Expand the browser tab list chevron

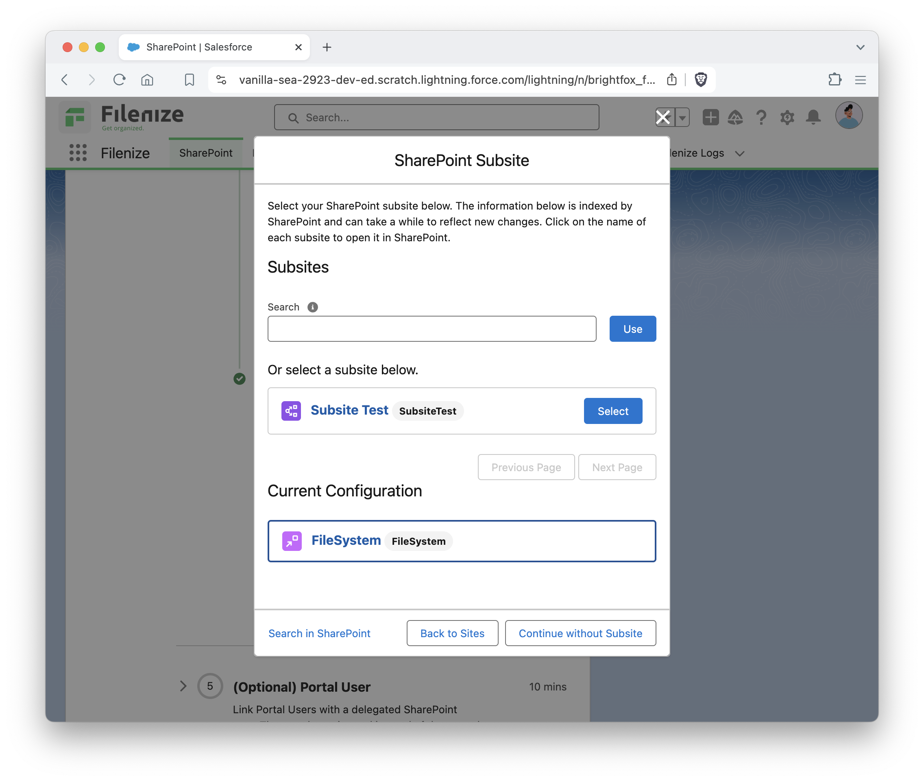tap(860, 47)
